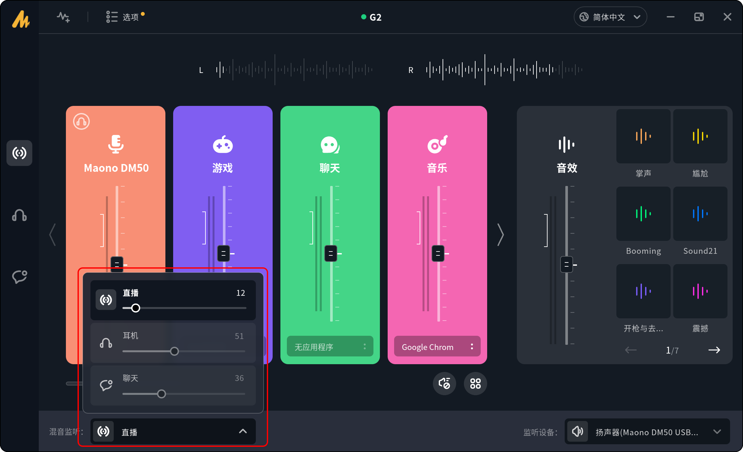Click the mute-list button below the music channel
Viewport: 743px width, 452px height.
(445, 384)
